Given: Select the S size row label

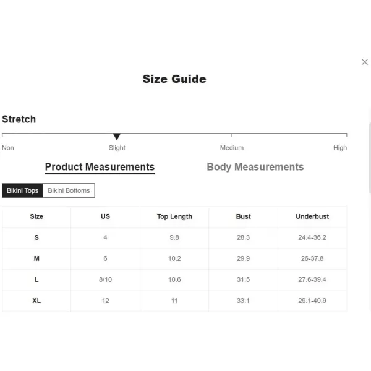Looking at the screenshot, I should (36, 237).
